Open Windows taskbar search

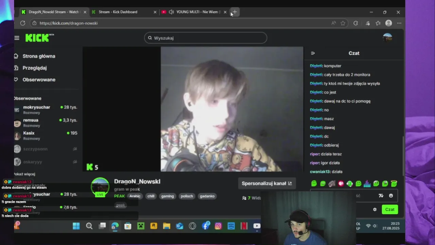[89, 226]
